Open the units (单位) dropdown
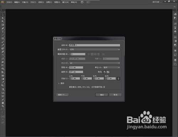The image size is (178, 137). (x=111, y=68)
